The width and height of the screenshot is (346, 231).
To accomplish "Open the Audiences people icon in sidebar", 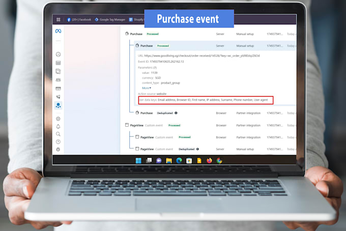I will click(x=58, y=80).
